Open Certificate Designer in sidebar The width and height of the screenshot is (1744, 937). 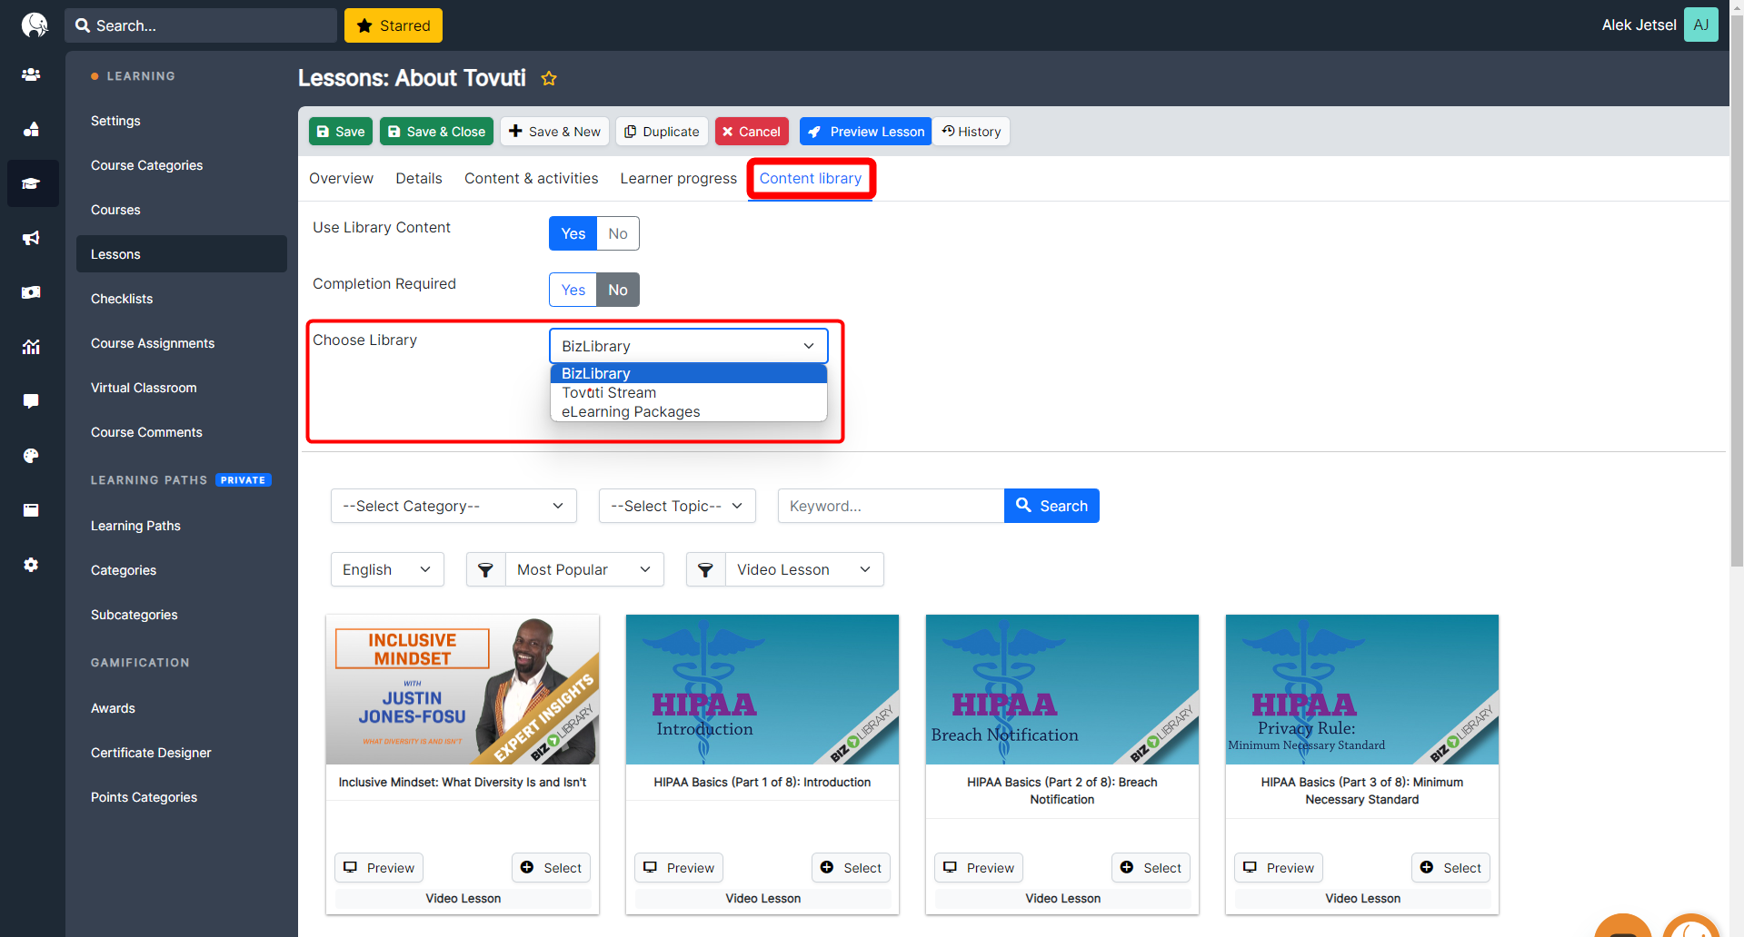click(151, 753)
